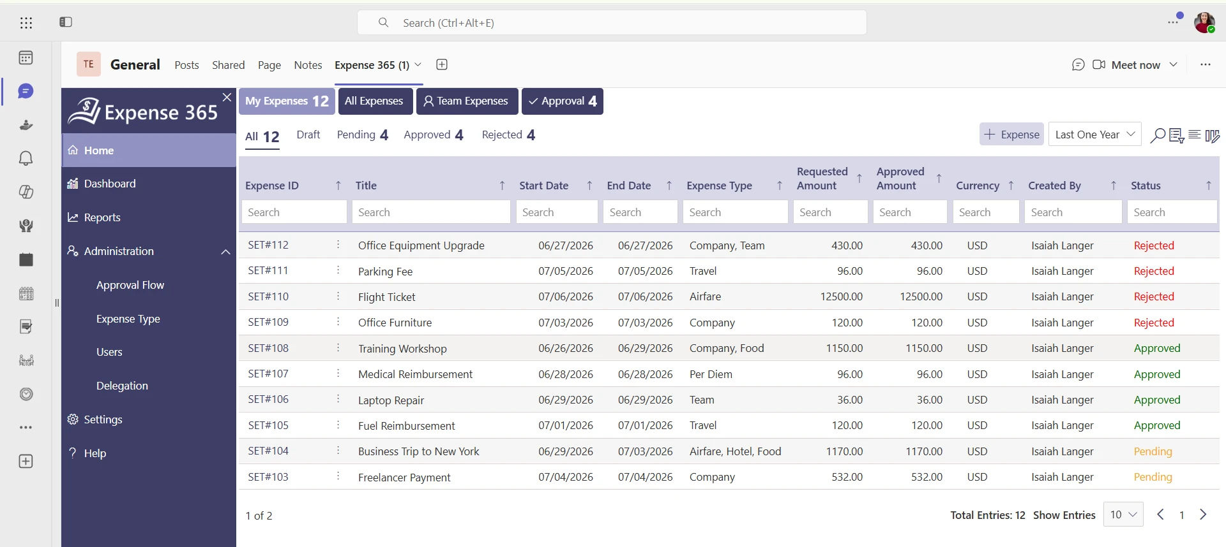
Task: Open the Teams app launcher grid
Action: [x=26, y=23]
